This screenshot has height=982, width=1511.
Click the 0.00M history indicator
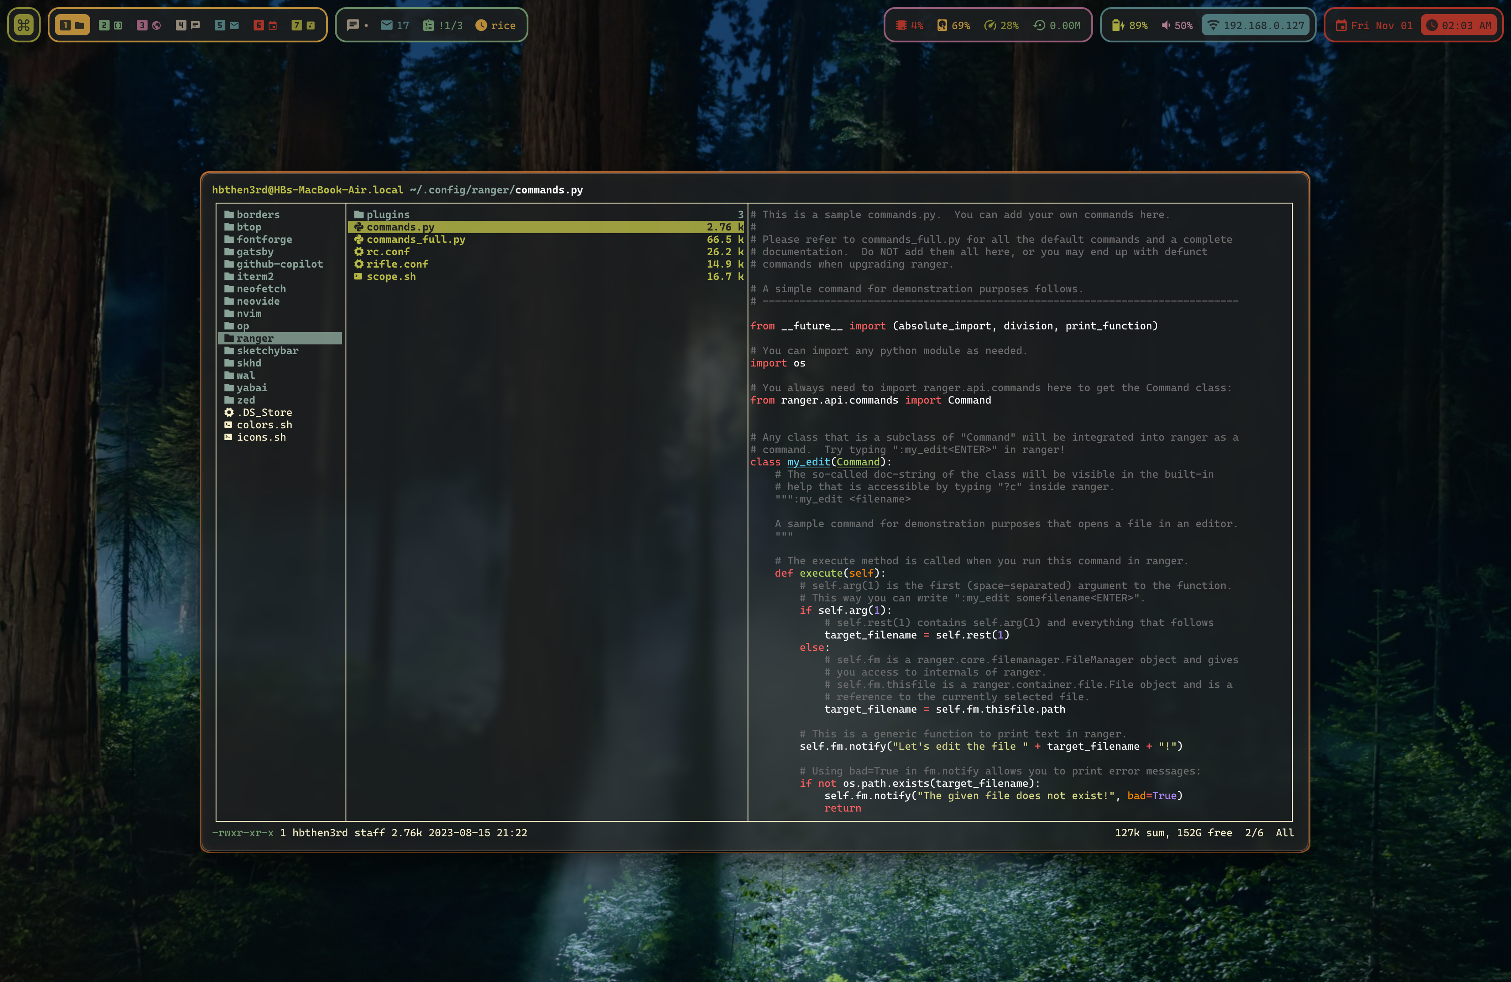pyautogui.click(x=1057, y=25)
